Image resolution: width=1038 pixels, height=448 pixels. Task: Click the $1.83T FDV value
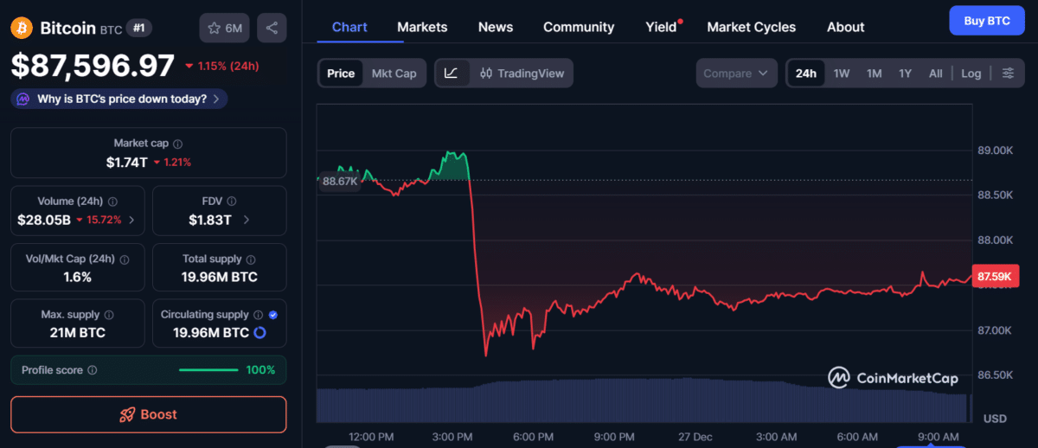(210, 220)
